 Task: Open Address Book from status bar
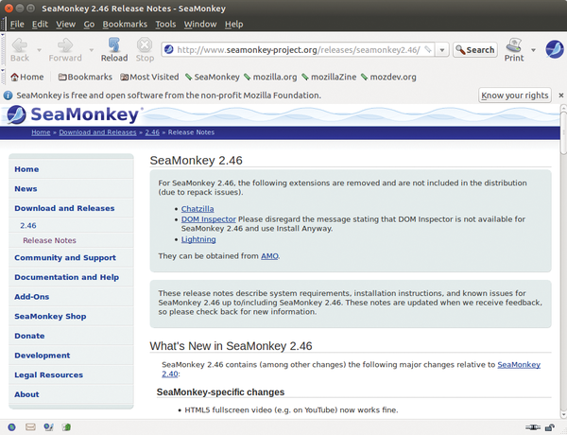coord(66,427)
